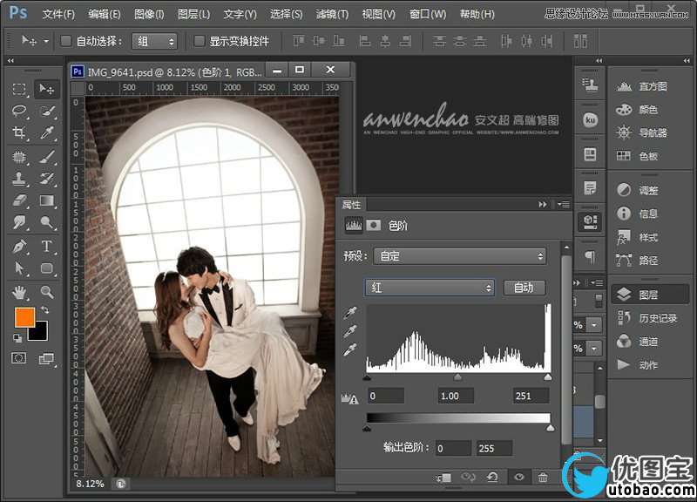Open the 图像(I) menu
The image size is (697, 502).
[x=149, y=14]
